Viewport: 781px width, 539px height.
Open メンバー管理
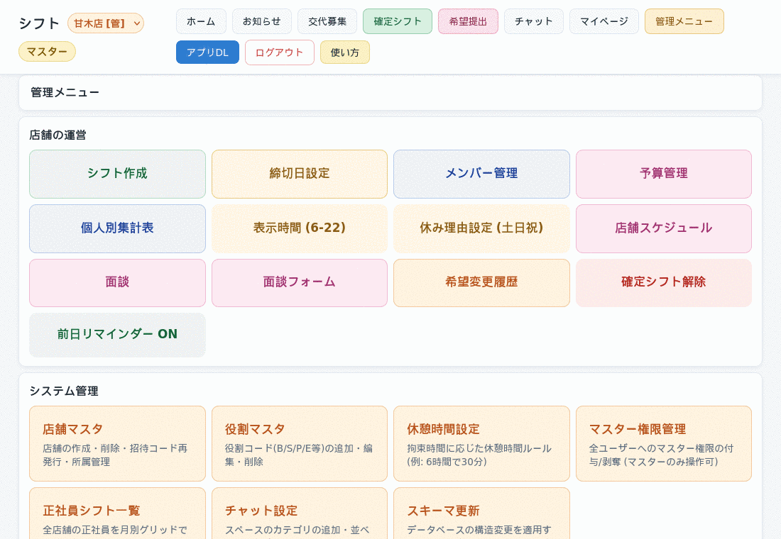pos(481,174)
